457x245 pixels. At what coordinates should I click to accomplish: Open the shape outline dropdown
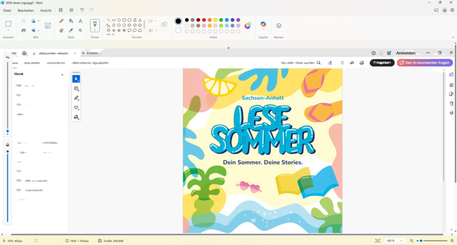pyautogui.click(x=153, y=21)
